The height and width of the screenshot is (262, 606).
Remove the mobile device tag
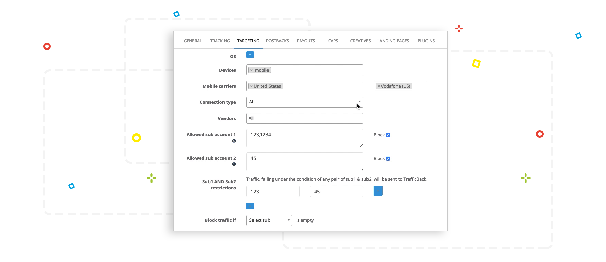click(251, 70)
